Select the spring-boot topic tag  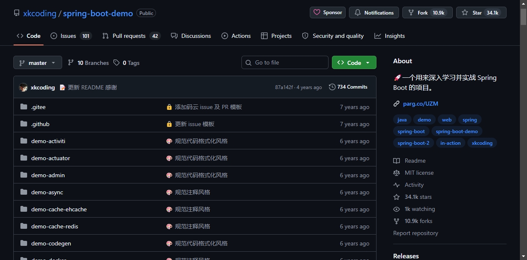pos(411,131)
